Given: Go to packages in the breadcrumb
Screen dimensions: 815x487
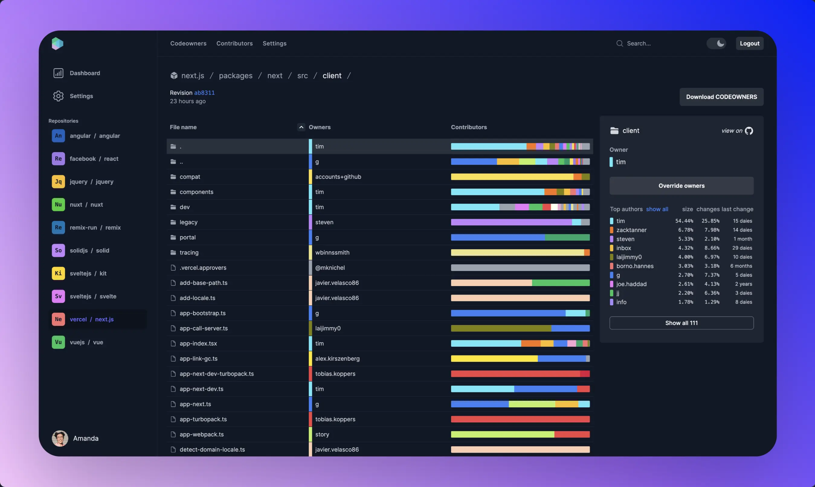Looking at the screenshot, I should coord(236,75).
